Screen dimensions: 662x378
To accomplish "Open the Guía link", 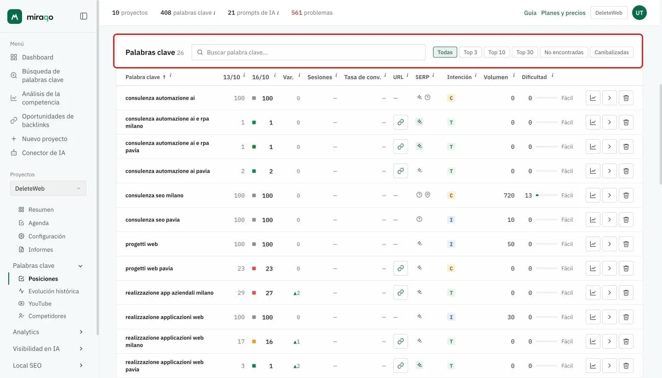I will tap(530, 13).
